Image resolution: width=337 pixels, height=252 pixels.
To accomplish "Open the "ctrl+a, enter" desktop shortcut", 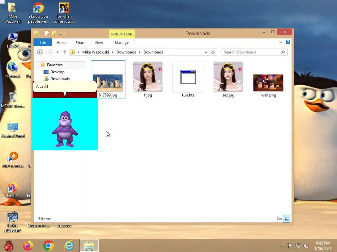I will click(13, 160).
